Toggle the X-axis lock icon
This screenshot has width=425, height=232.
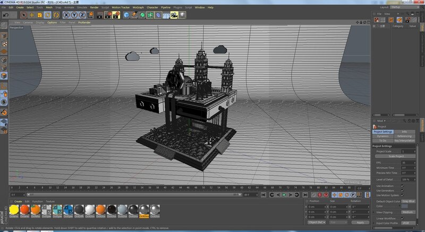[66, 15]
